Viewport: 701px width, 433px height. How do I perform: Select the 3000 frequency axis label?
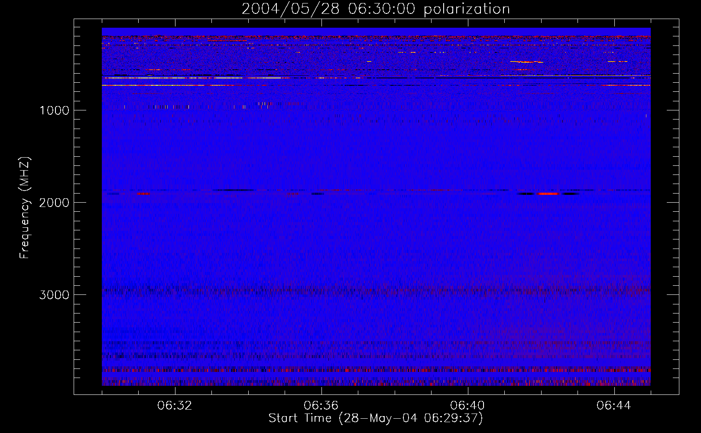click(x=54, y=295)
